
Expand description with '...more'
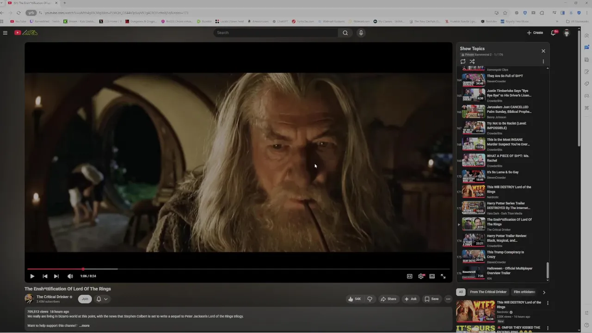point(85,326)
